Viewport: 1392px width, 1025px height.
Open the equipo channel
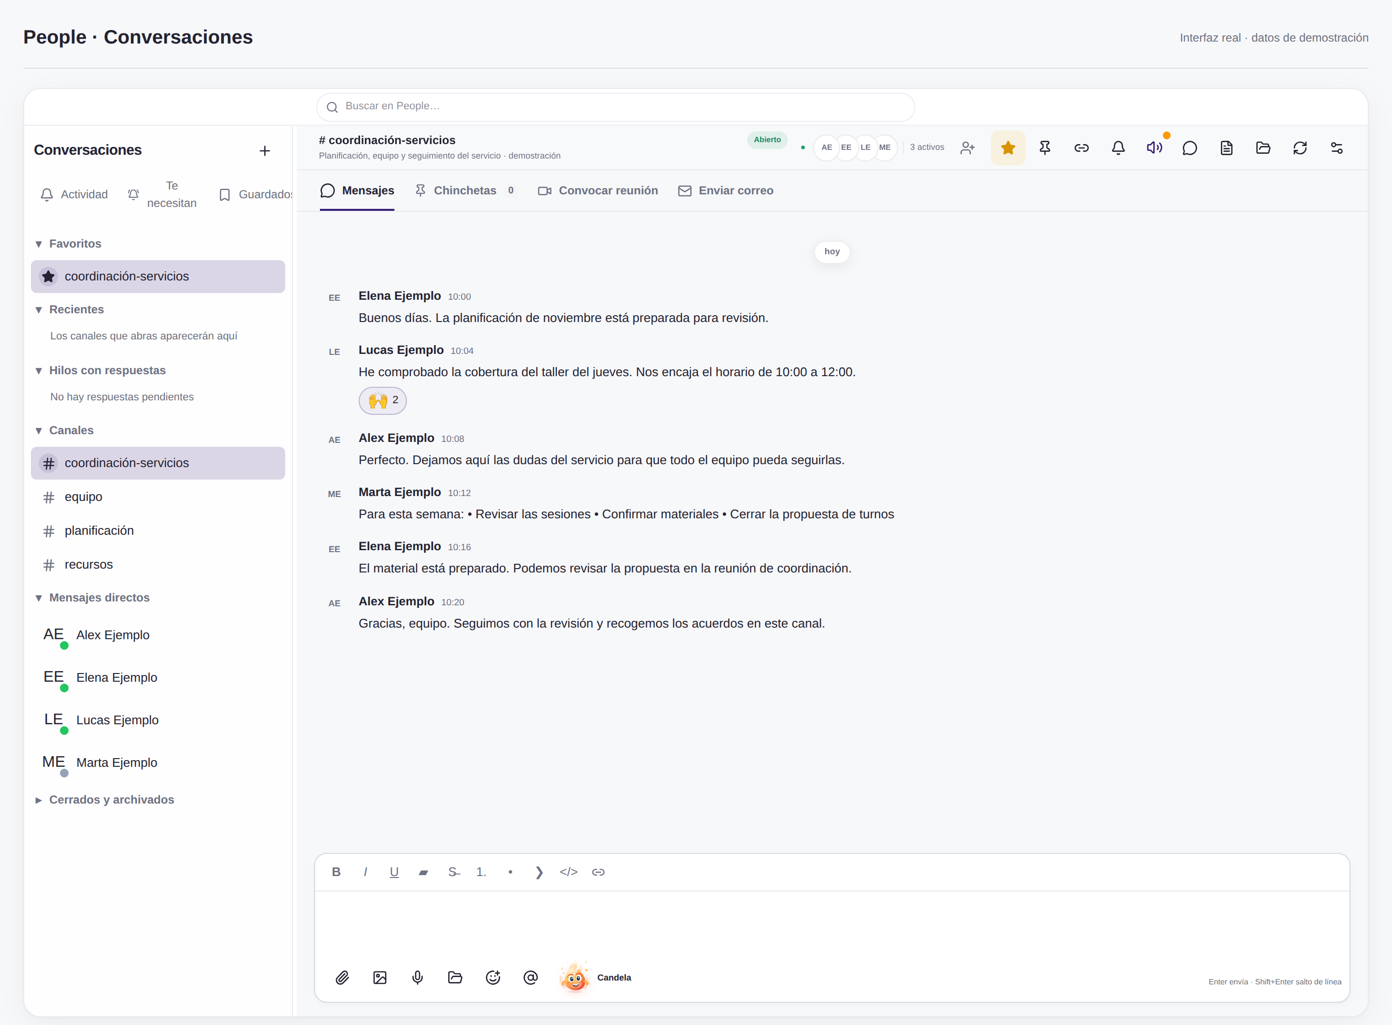[158, 497]
